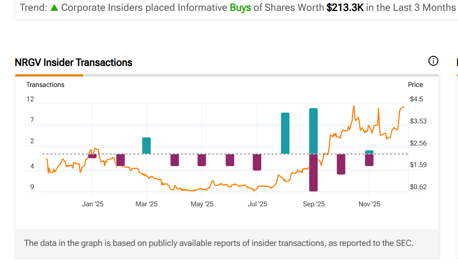Select the small teal buy bar in November 2025
The height and width of the screenshot is (268, 458).
pos(369,152)
